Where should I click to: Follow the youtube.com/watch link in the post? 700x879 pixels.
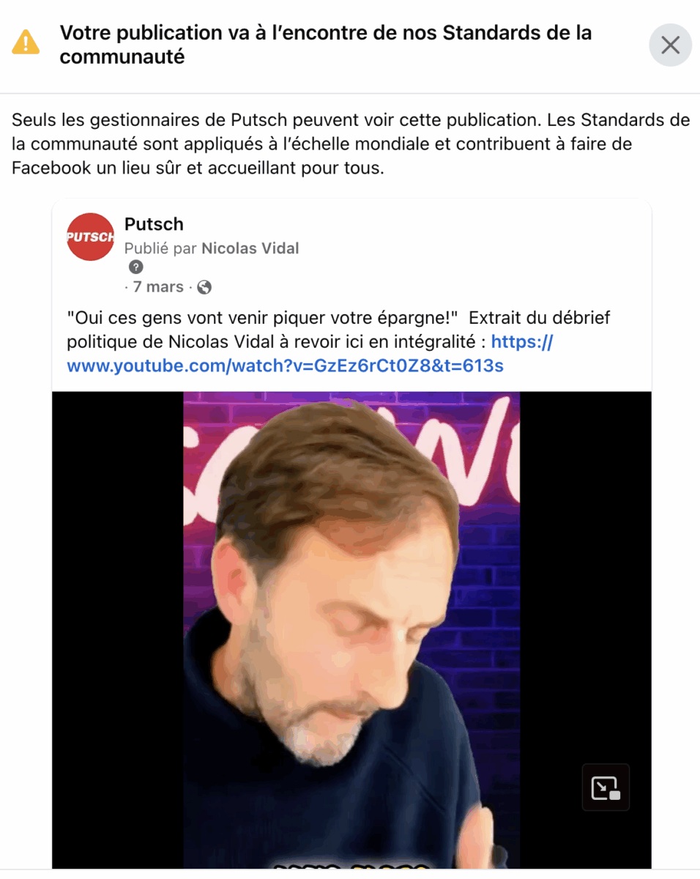coord(310,354)
